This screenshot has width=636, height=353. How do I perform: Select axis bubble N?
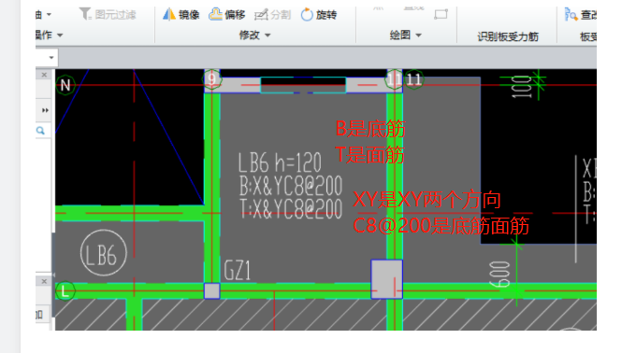[65, 85]
